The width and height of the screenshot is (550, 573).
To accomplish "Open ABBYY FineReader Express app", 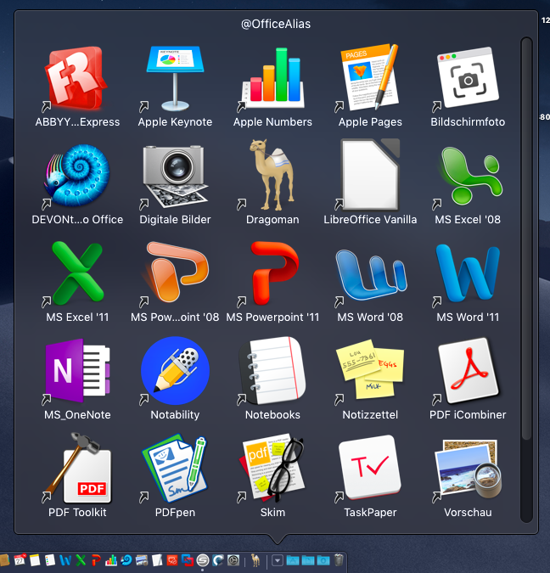I will click(x=77, y=79).
